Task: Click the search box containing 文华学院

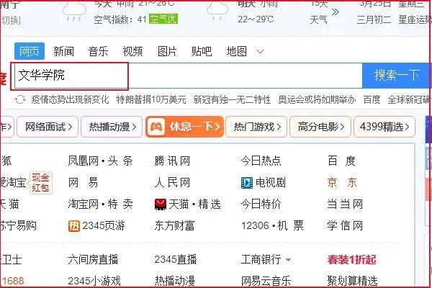Action: (x=188, y=76)
